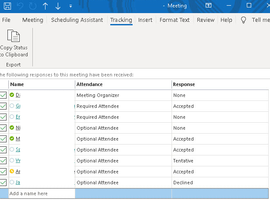Click the green presence icon beside 'D:'
Screen dimensions: 270x200
(x=12, y=95)
